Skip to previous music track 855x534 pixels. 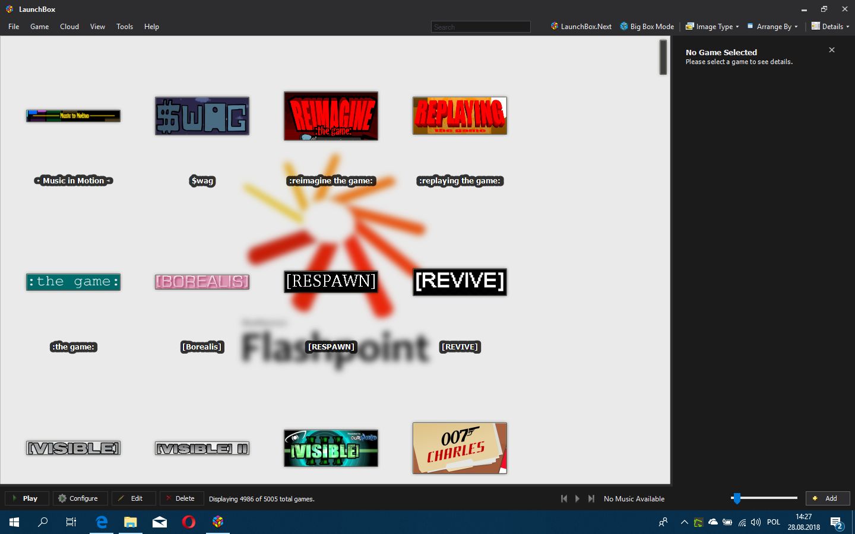[564, 499]
